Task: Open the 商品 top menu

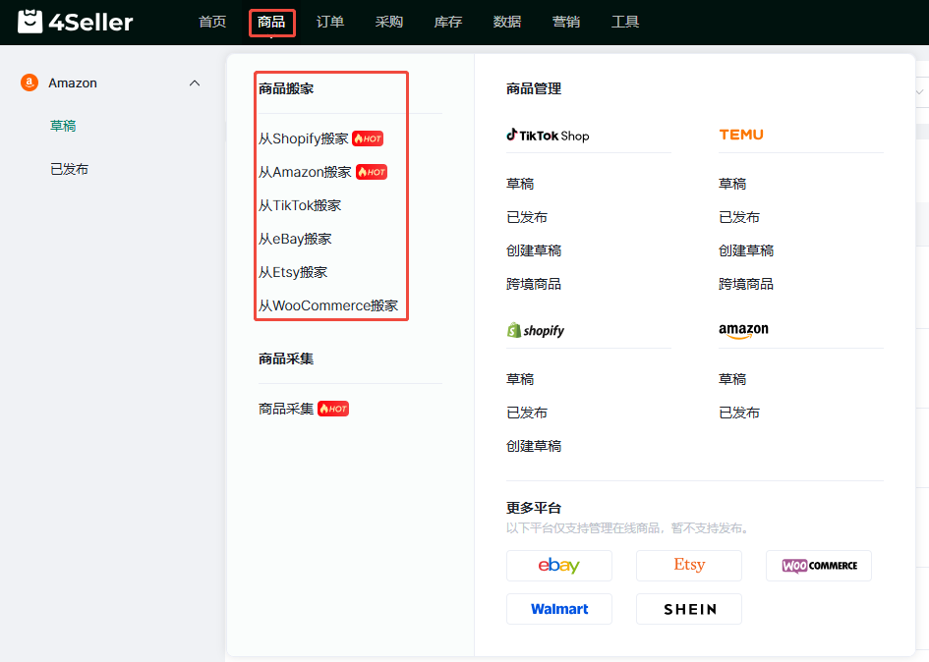Action: (x=271, y=22)
